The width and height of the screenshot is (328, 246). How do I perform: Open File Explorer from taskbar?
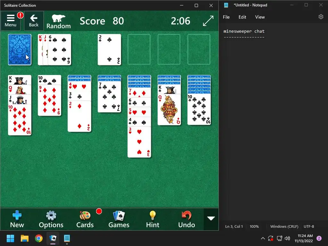[x=24, y=238]
